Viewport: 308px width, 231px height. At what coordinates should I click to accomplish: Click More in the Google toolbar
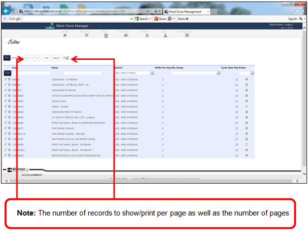point(183,19)
